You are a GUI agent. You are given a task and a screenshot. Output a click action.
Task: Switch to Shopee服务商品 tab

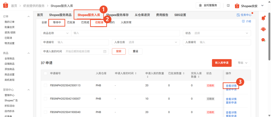tap(60, 15)
